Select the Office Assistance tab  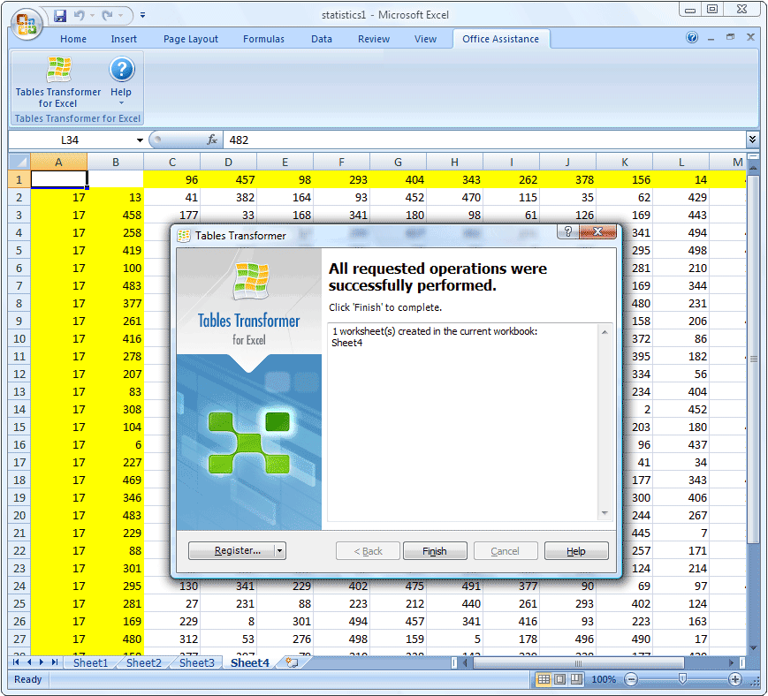pos(500,39)
